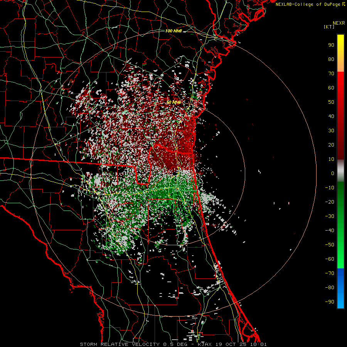
Task: Click the positive 20 knot scale label
Action: pyautogui.click(x=331, y=145)
